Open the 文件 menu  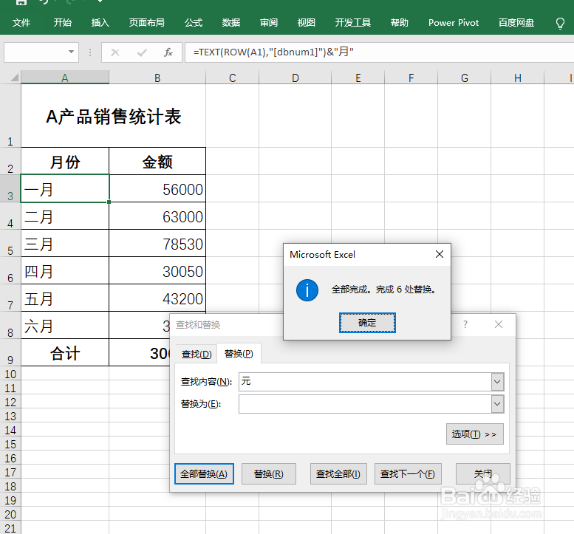pyautogui.click(x=21, y=23)
